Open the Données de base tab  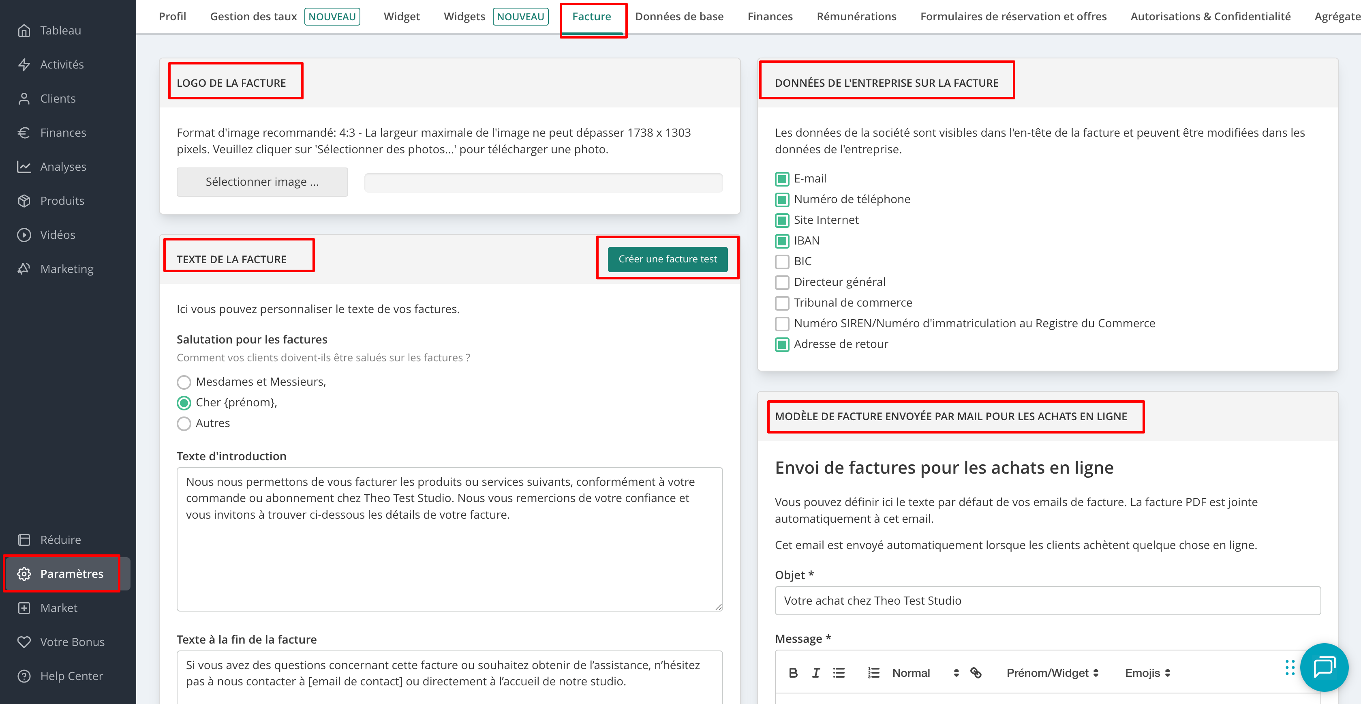point(679,16)
